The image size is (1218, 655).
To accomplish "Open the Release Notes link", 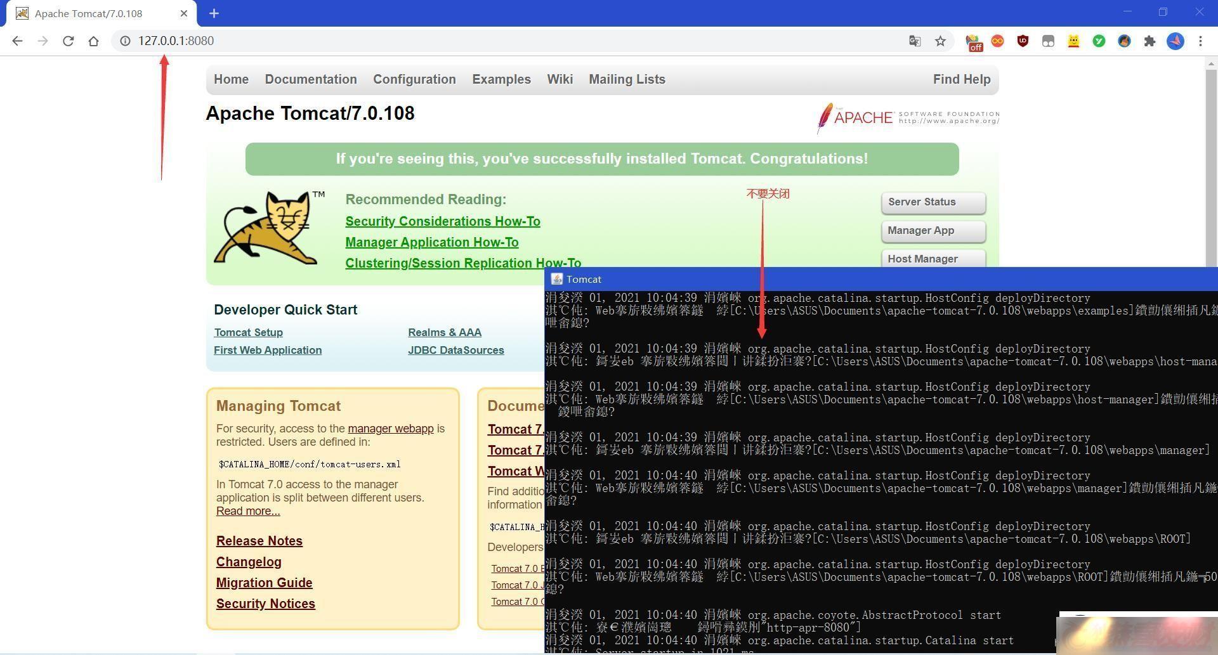I will (259, 541).
